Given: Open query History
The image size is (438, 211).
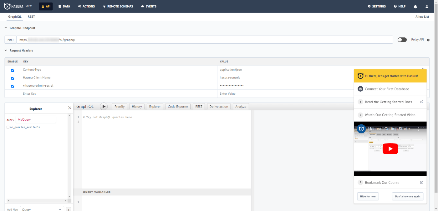Looking at the screenshot, I should tap(137, 107).
